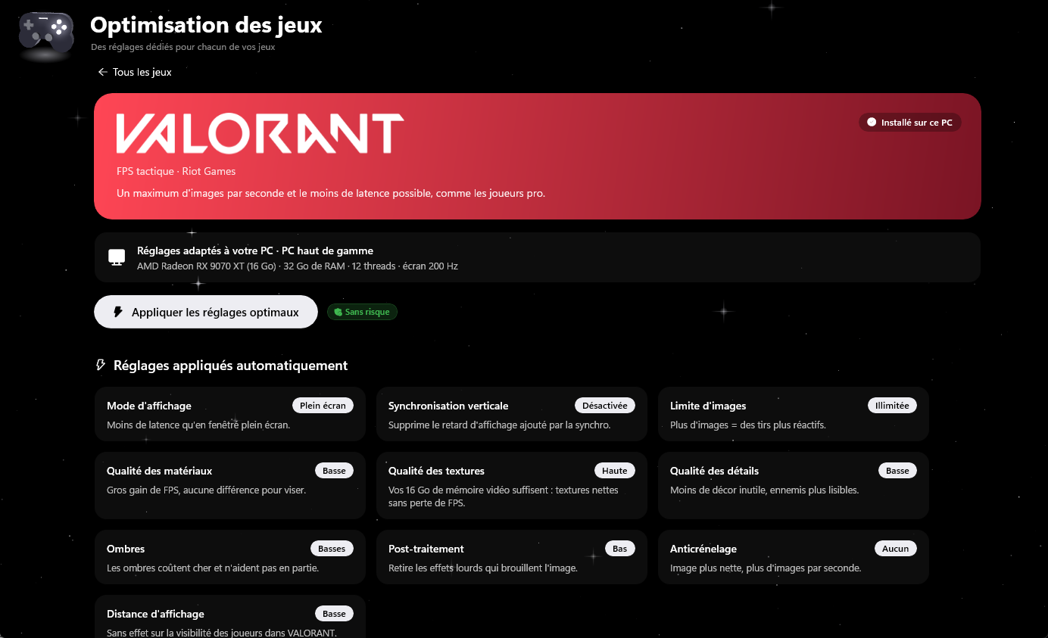Viewport: 1048px width, 638px height.
Task: Click the monitor icon in PC specs card
Action: (x=117, y=257)
